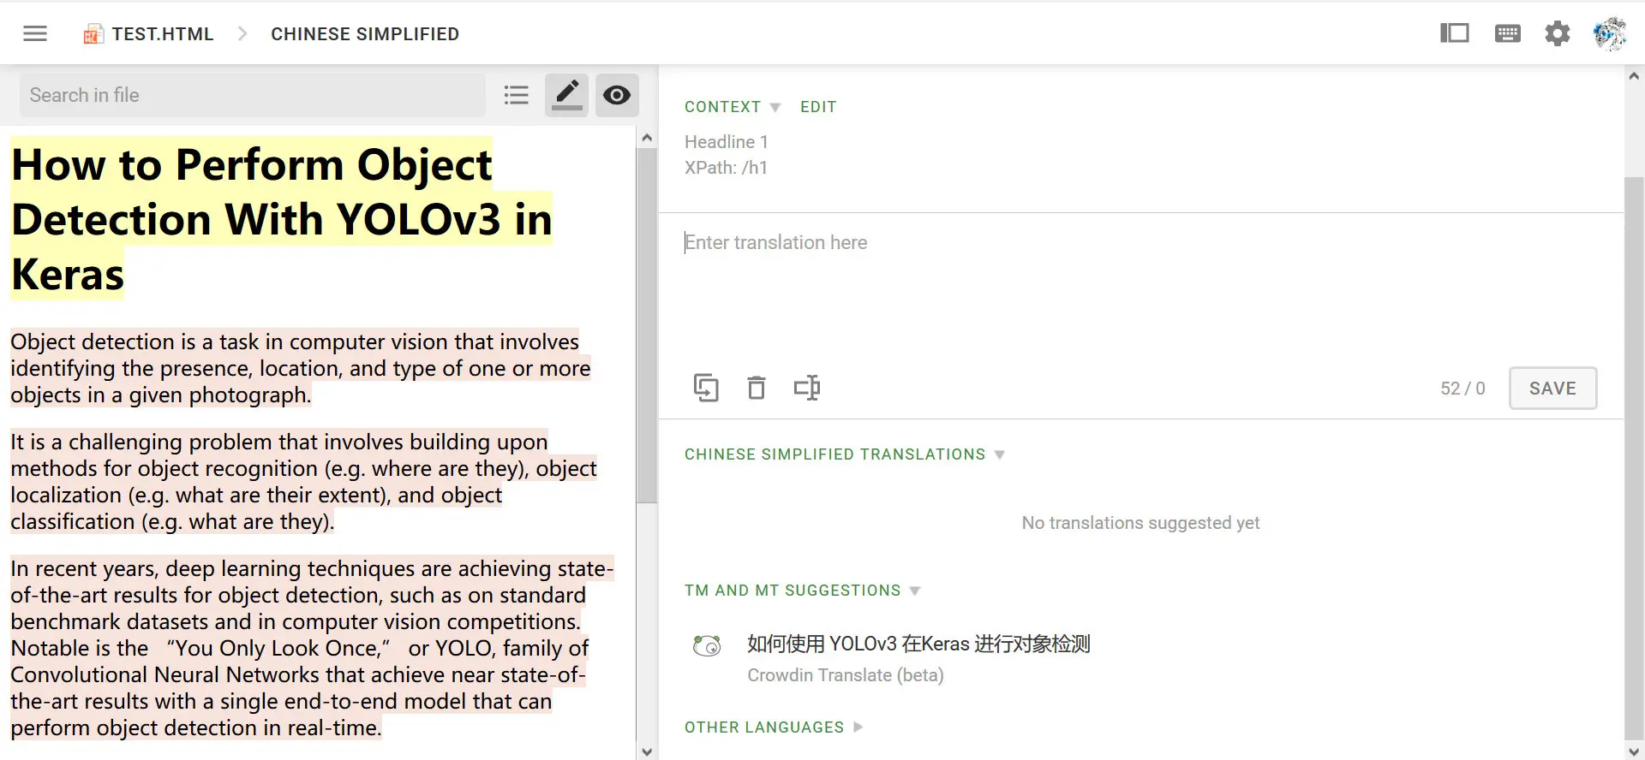
Task: Open the user profile avatar
Action: [x=1609, y=33]
